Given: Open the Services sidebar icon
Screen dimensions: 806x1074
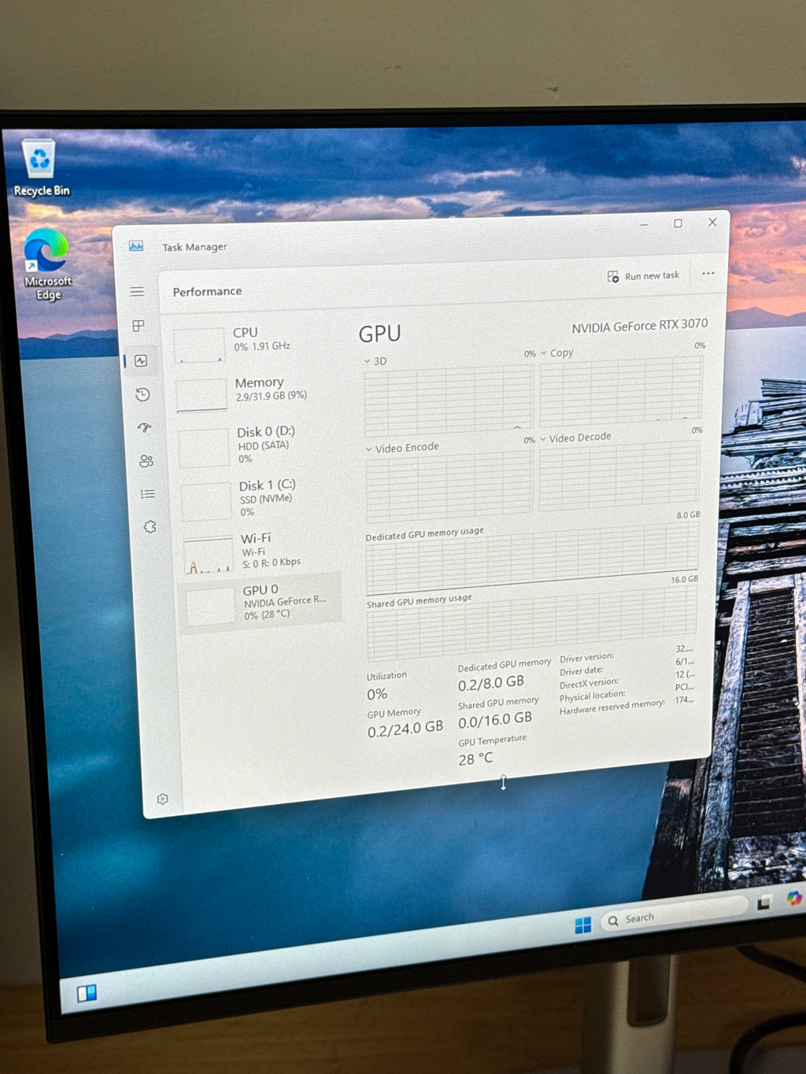Looking at the screenshot, I should pos(150,527).
